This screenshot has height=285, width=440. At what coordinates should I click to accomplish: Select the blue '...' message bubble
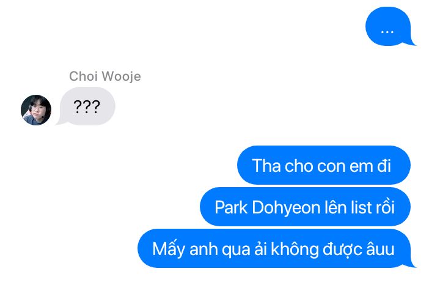coord(389,26)
